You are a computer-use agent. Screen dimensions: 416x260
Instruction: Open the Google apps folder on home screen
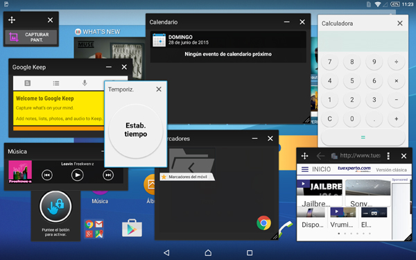tap(94, 229)
